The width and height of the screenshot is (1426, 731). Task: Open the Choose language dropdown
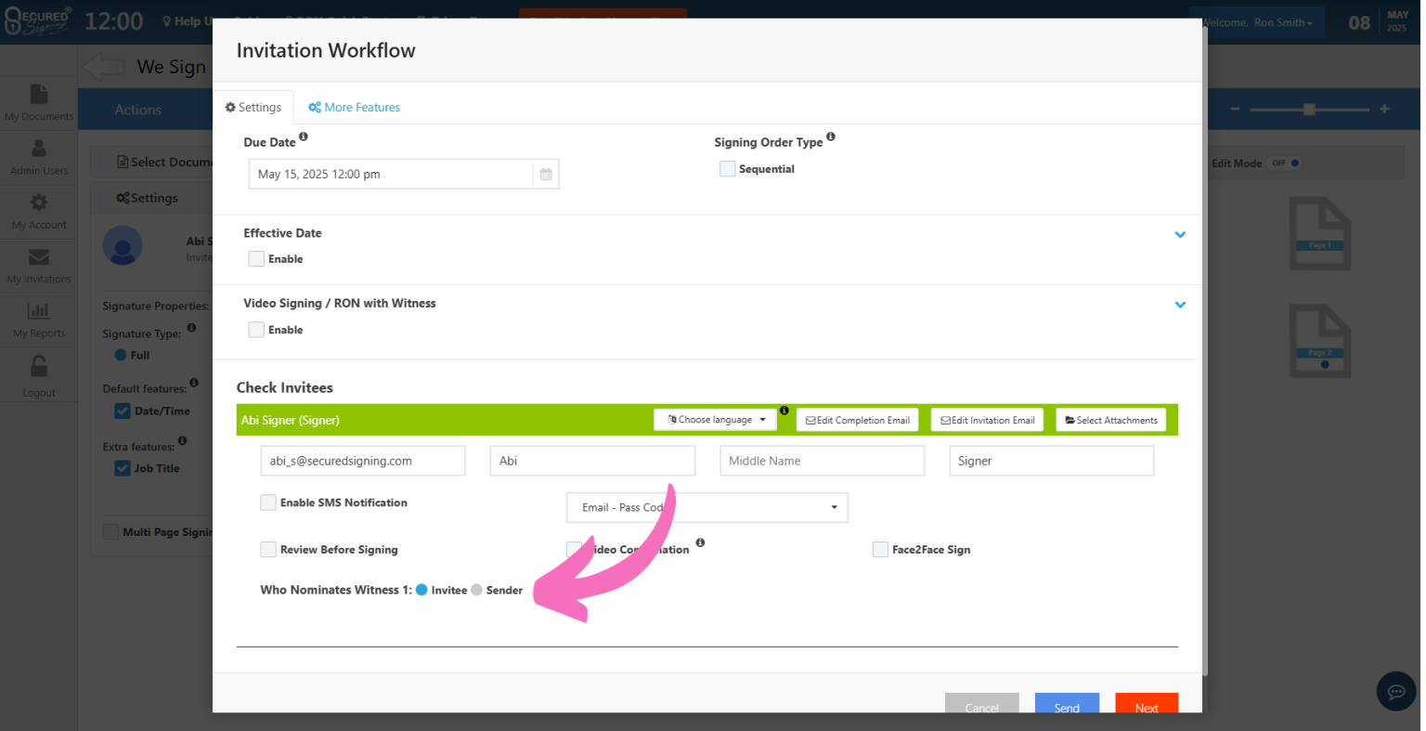716,420
